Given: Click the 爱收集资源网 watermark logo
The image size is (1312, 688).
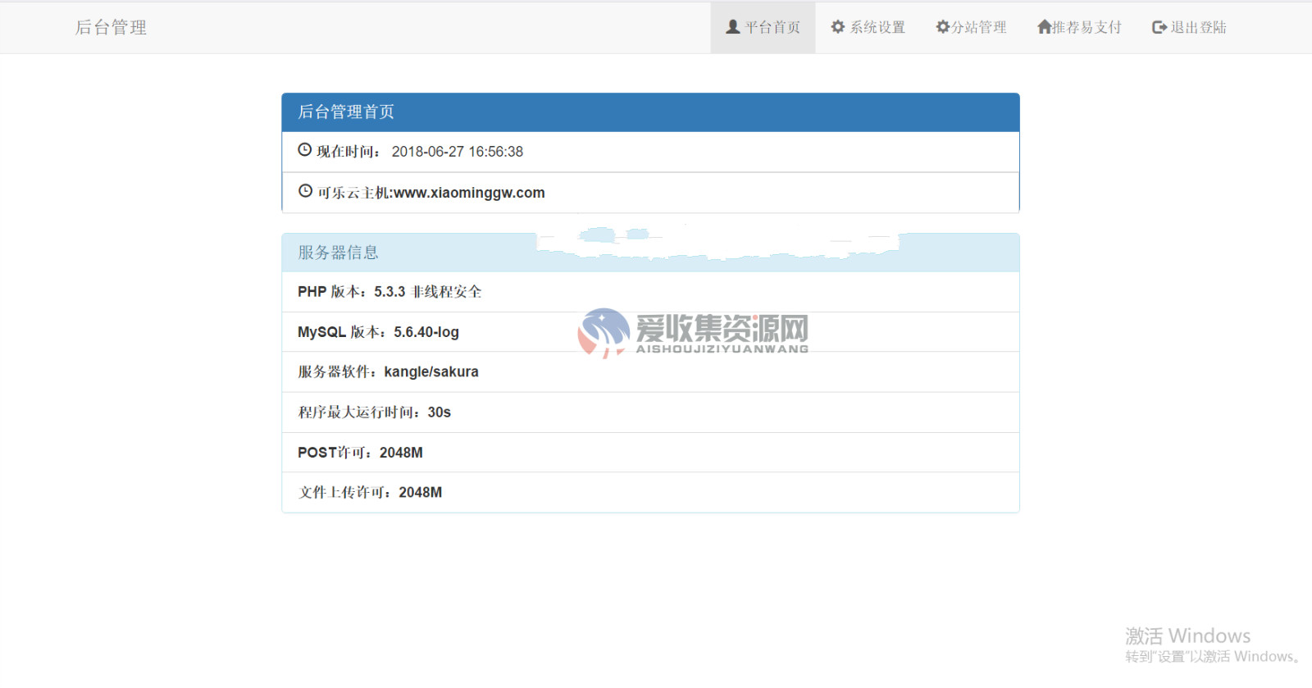Looking at the screenshot, I should click(x=693, y=332).
